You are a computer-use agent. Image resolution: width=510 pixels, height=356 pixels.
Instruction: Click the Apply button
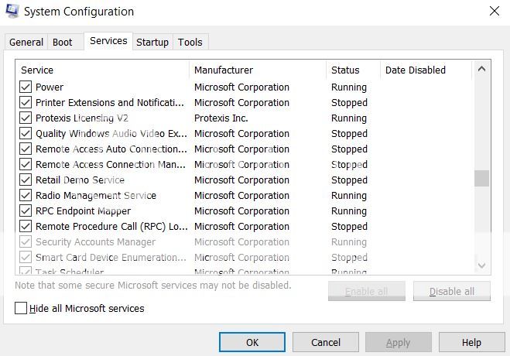pos(398,342)
